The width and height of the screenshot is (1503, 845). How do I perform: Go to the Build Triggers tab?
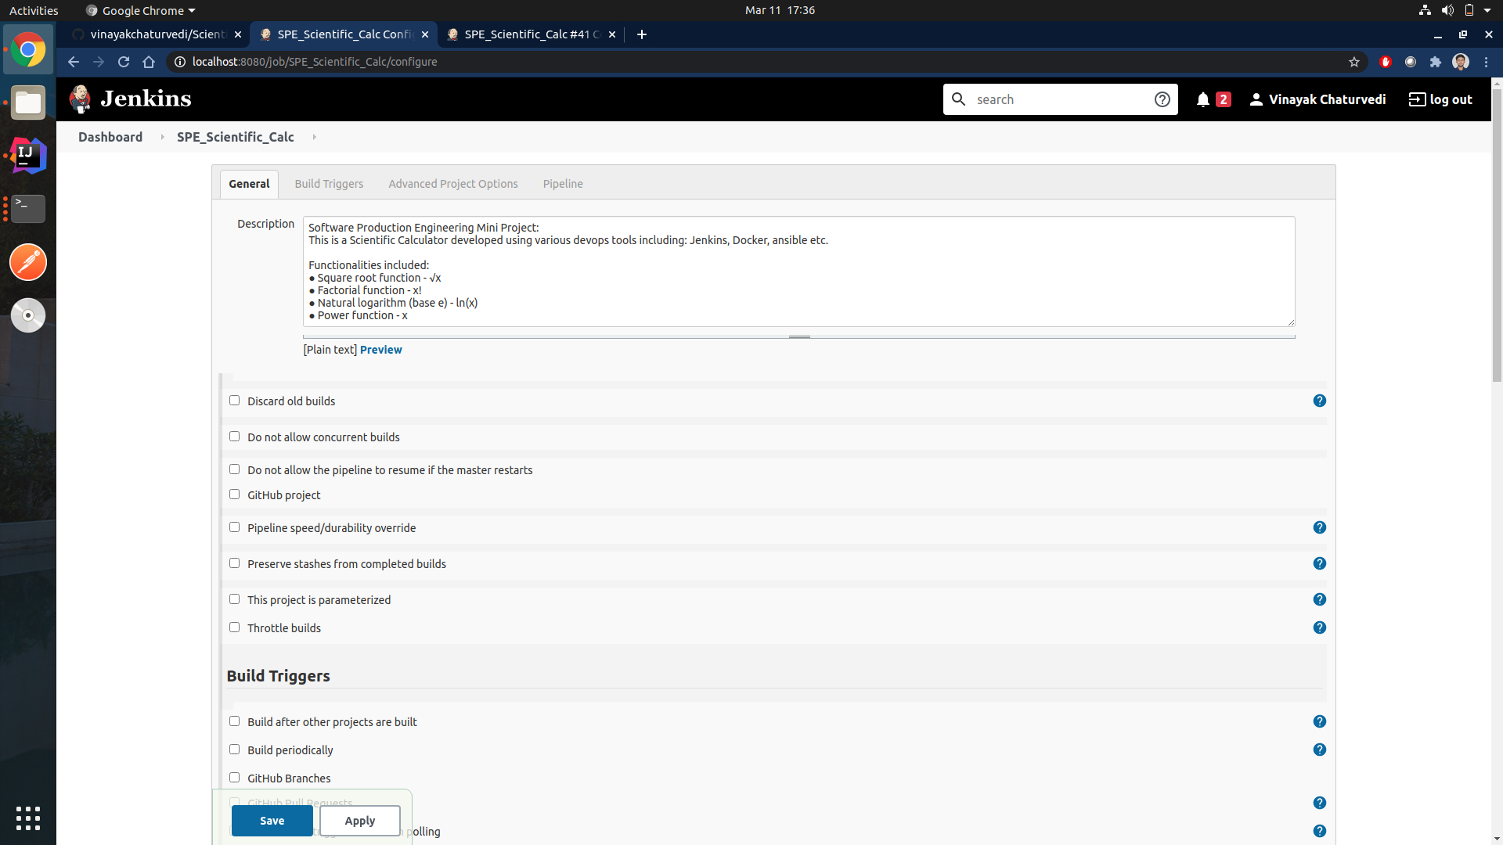click(329, 184)
